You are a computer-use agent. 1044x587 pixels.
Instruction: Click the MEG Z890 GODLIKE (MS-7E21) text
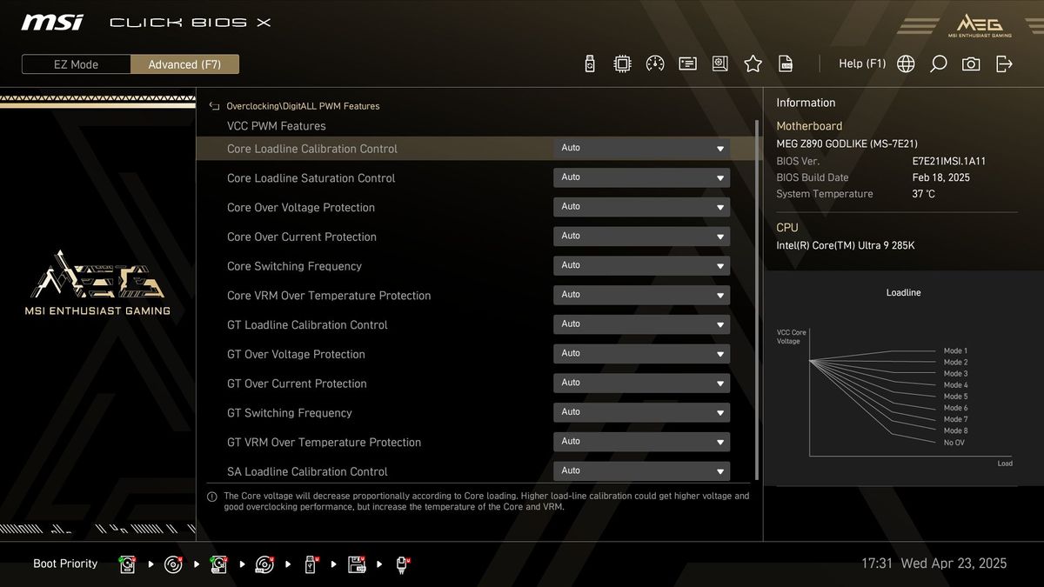click(847, 143)
